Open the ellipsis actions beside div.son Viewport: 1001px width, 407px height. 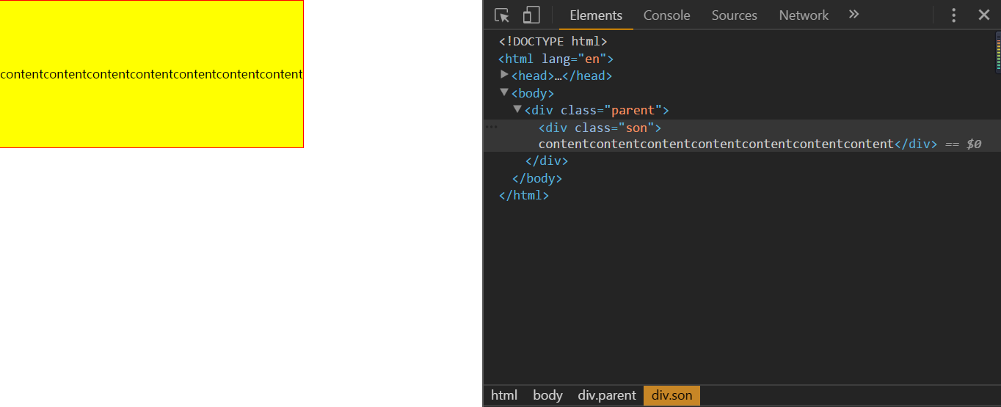tap(492, 128)
